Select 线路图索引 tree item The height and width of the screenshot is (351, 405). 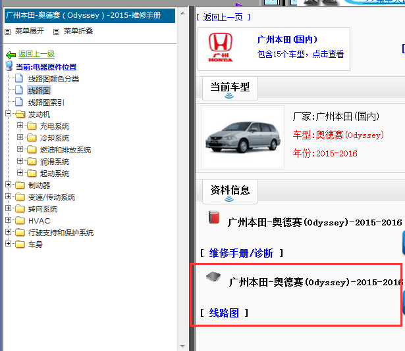pyautogui.click(x=46, y=103)
